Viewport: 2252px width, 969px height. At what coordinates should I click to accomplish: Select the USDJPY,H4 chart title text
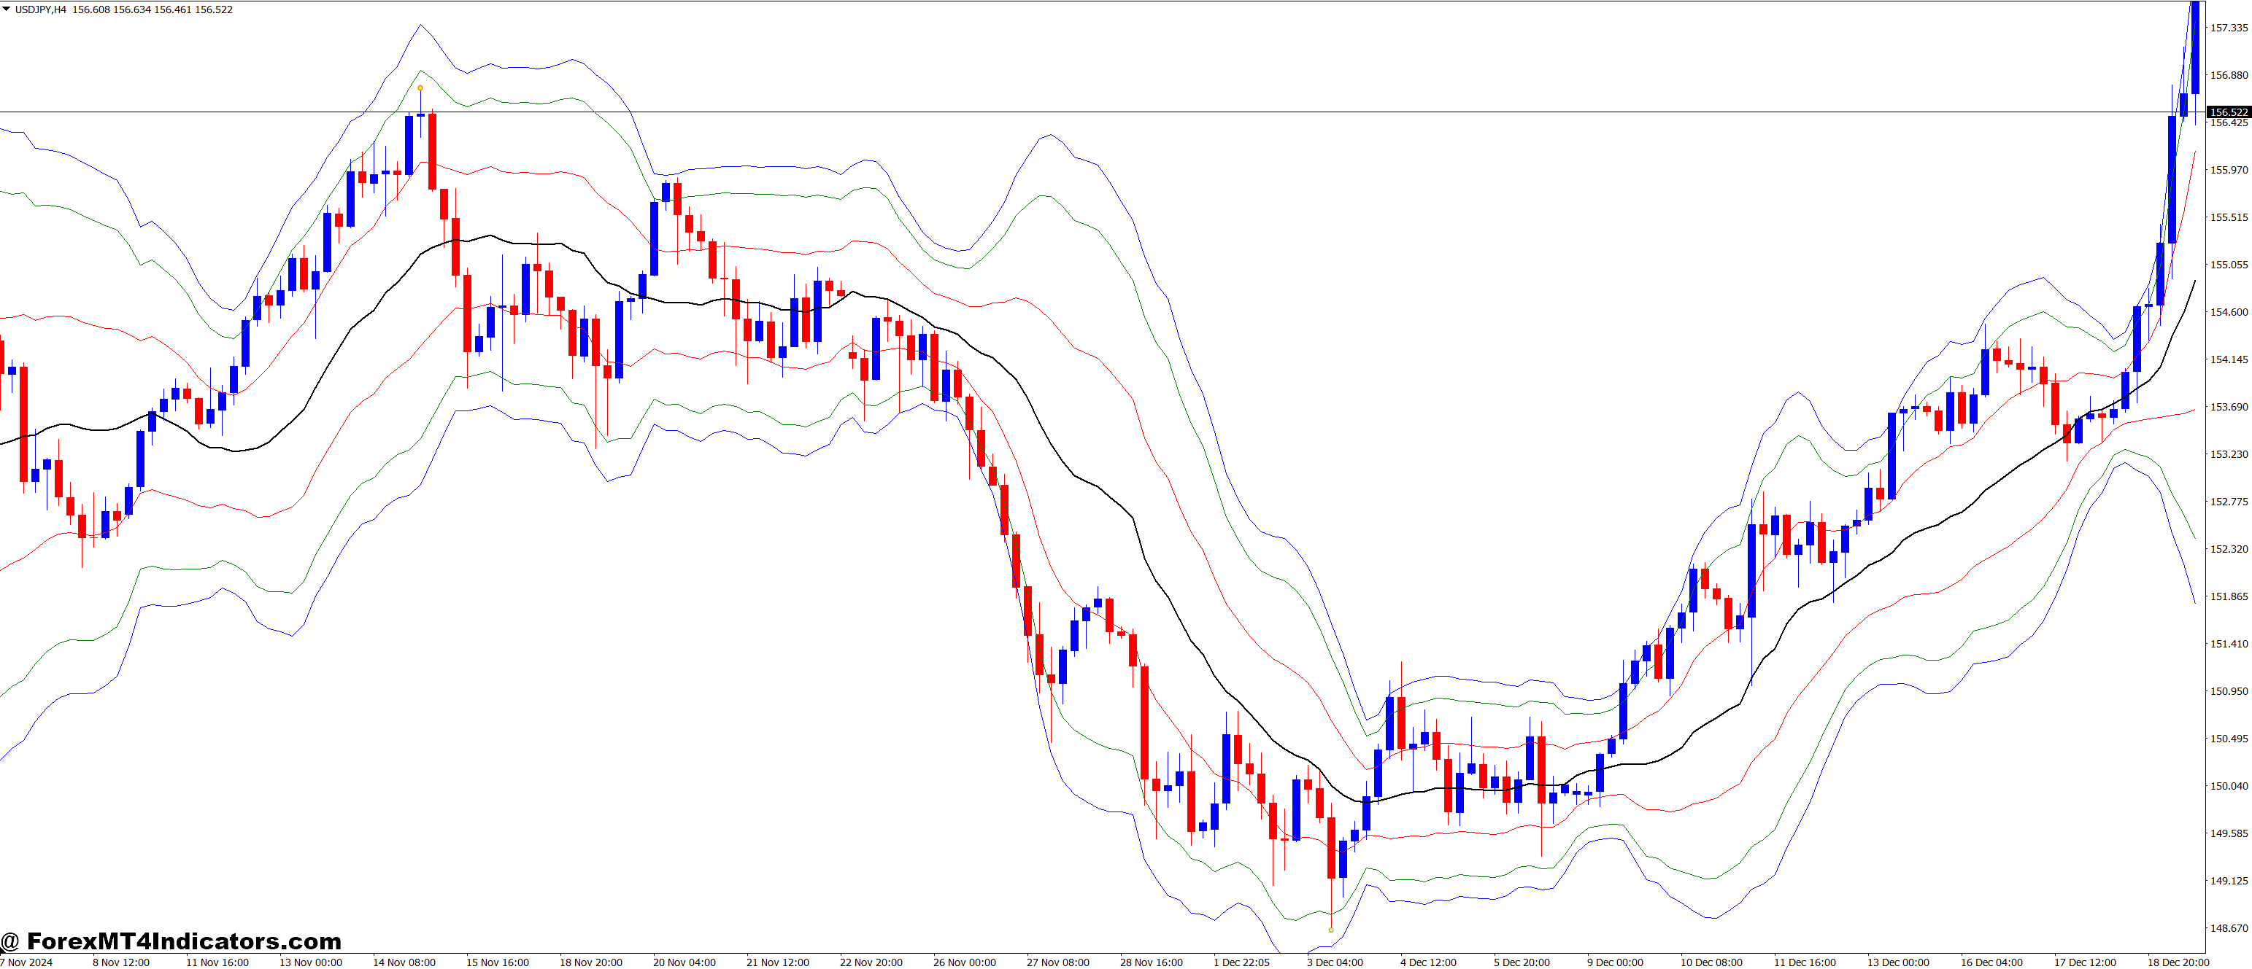click(x=39, y=9)
